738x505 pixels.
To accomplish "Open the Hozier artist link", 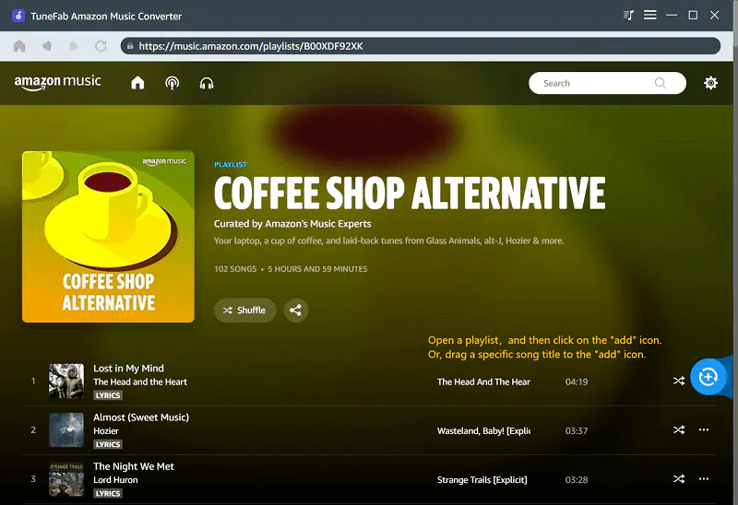I will (x=106, y=430).
